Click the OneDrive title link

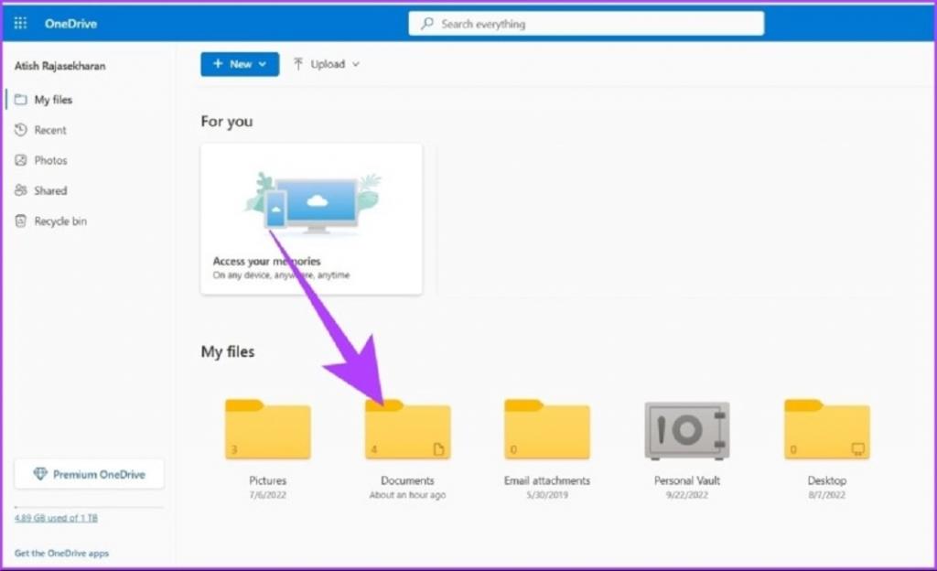(70, 24)
